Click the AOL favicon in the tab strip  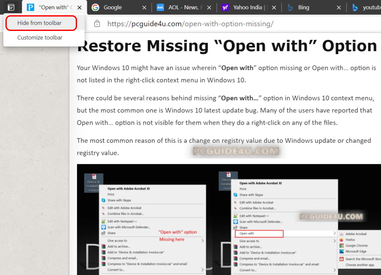tap(160, 8)
